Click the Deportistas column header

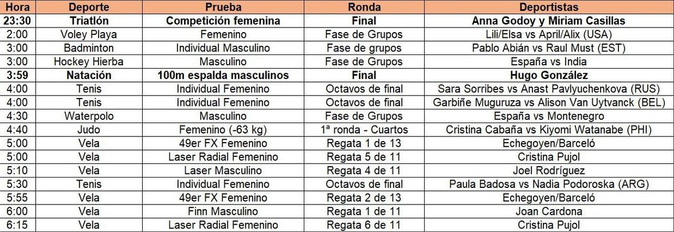coord(548,7)
